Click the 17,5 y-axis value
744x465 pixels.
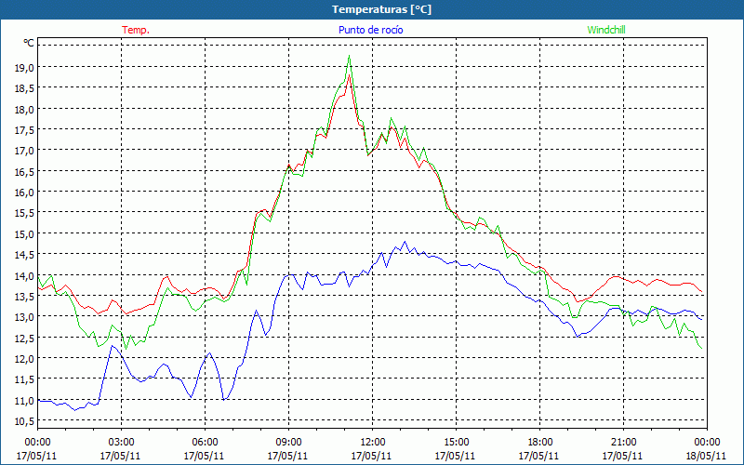(x=25, y=130)
